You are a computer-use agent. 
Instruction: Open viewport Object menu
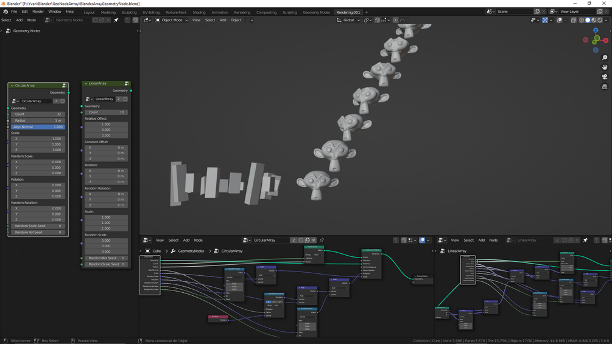click(x=236, y=20)
